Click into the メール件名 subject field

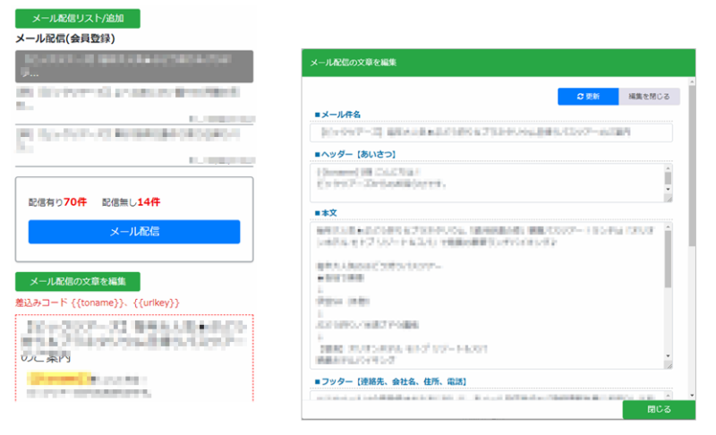[x=492, y=132]
